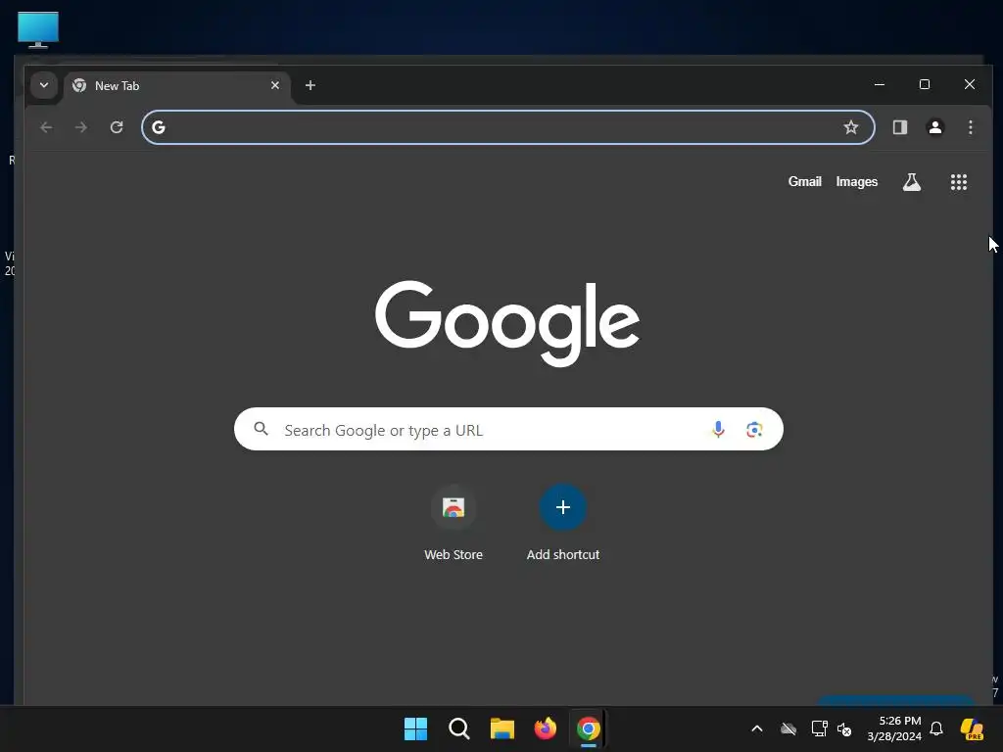Open the Gmail link
The height and width of the screenshot is (752, 1003).
(805, 181)
